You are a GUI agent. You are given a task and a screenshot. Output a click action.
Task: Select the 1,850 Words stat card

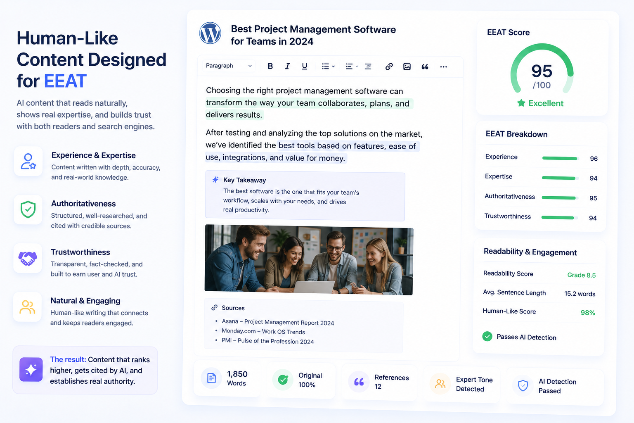click(x=227, y=378)
